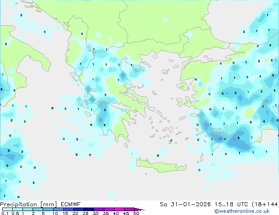The height and width of the screenshot is (215, 279).
Task: Select the 35–40 mm violet legend swatch
Action: tap(109, 209)
